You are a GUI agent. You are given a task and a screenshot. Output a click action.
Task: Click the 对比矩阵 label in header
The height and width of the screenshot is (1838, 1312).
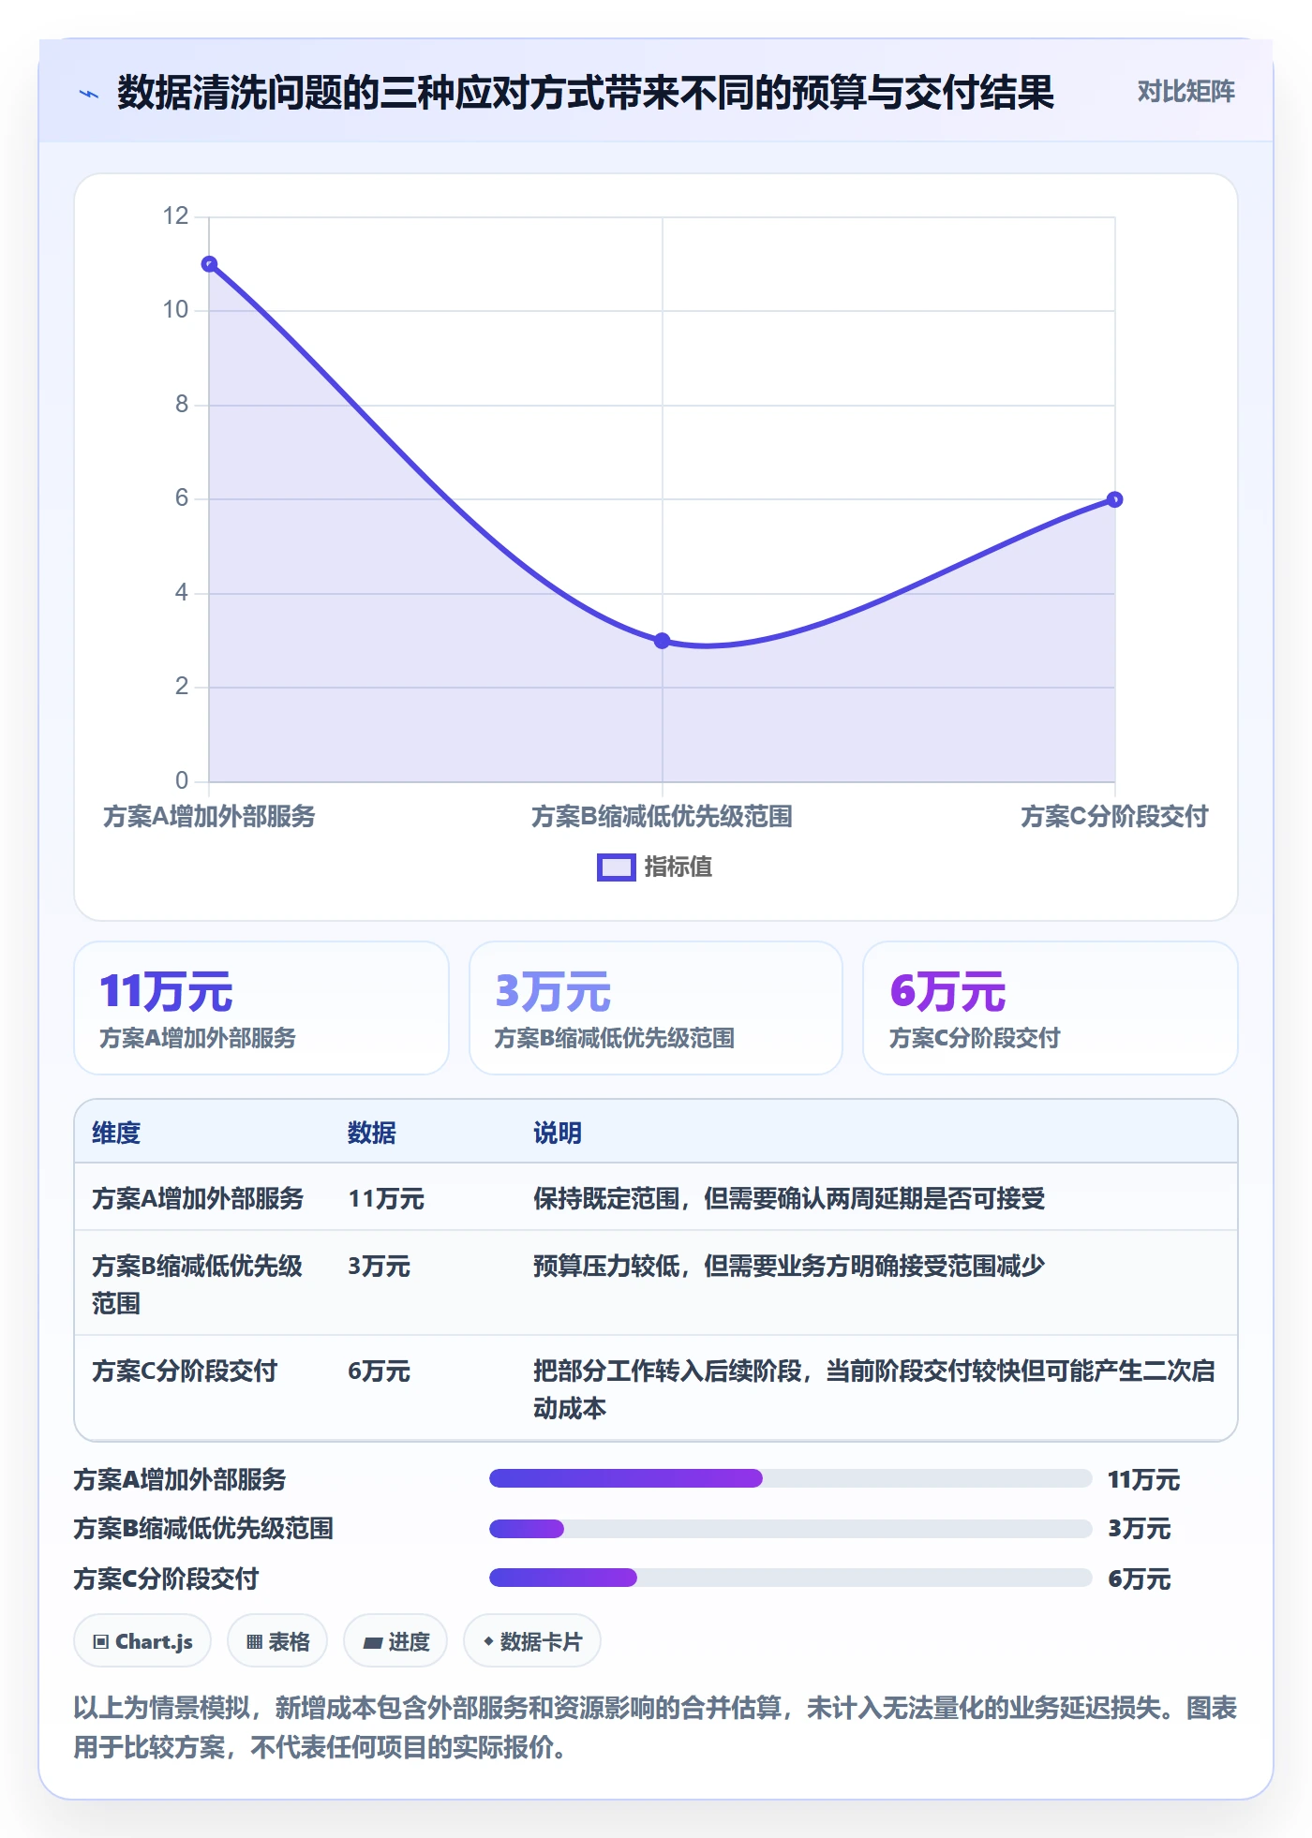(x=1185, y=92)
